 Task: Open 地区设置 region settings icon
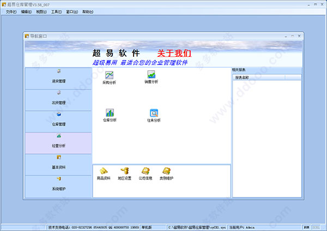124,174
